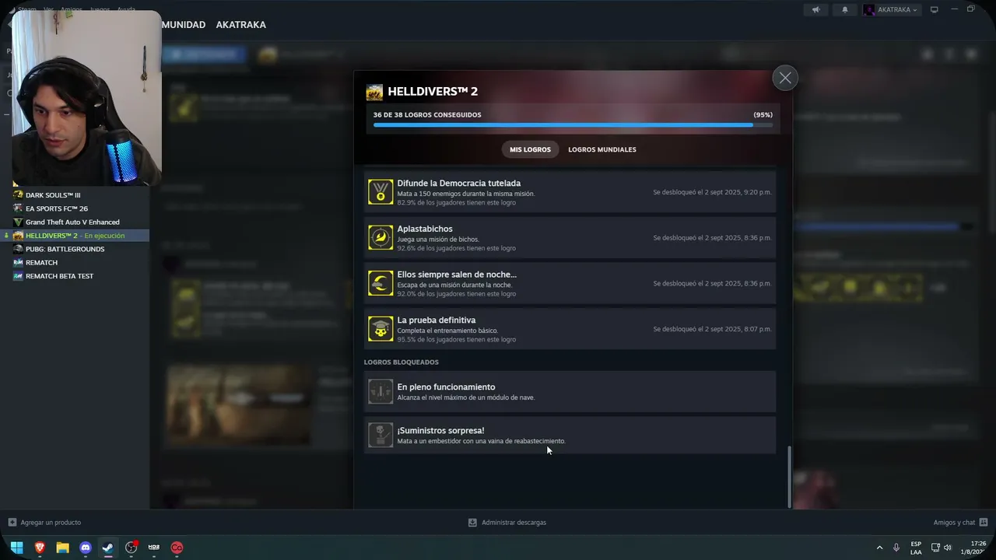Click the HELLDIVERS 2 game icon in the achievements header
996x560 pixels.
coord(374,92)
